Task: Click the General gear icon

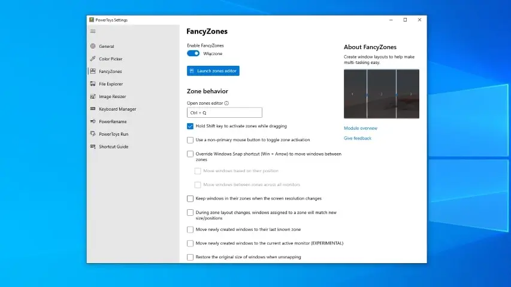Action: pos(93,46)
